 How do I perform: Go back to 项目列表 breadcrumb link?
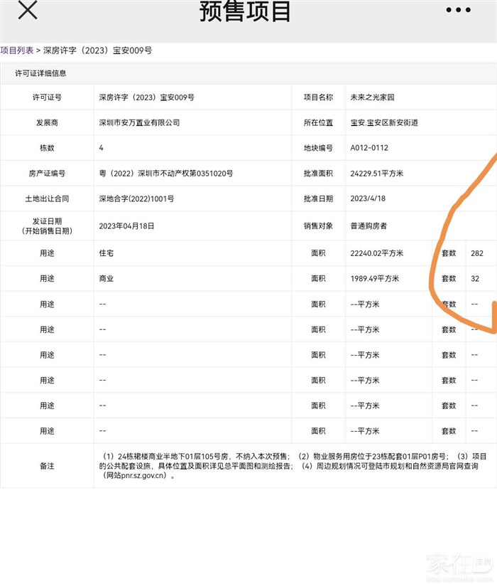point(17,51)
